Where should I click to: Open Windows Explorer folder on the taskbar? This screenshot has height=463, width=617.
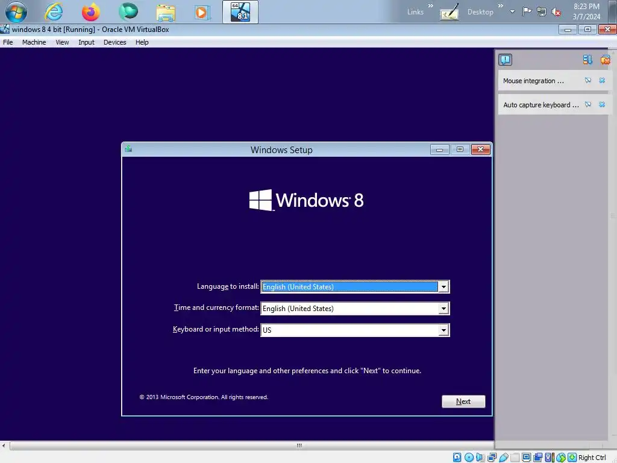pos(166,12)
